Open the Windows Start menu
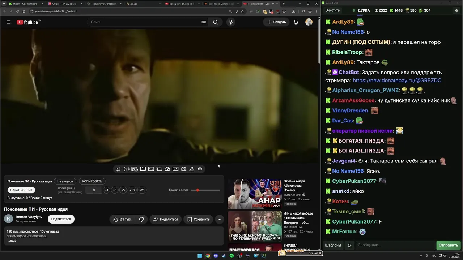The height and width of the screenshot is (260, 463). [x=200, y=256]
